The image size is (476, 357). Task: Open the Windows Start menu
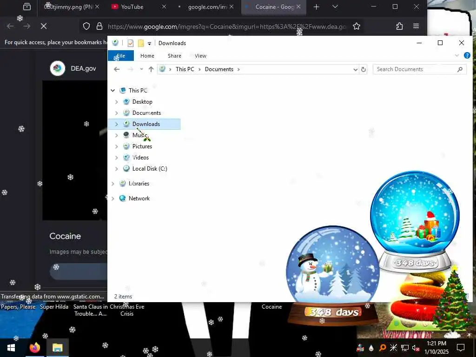click(x=11, y=348)
